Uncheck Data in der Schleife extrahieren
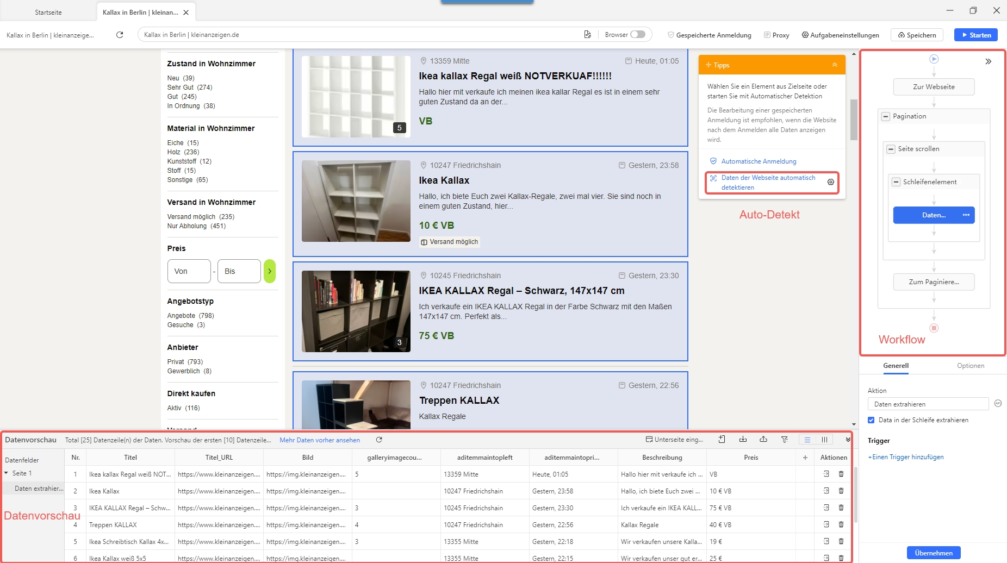 pyautogui.click(x=871, y=420)
